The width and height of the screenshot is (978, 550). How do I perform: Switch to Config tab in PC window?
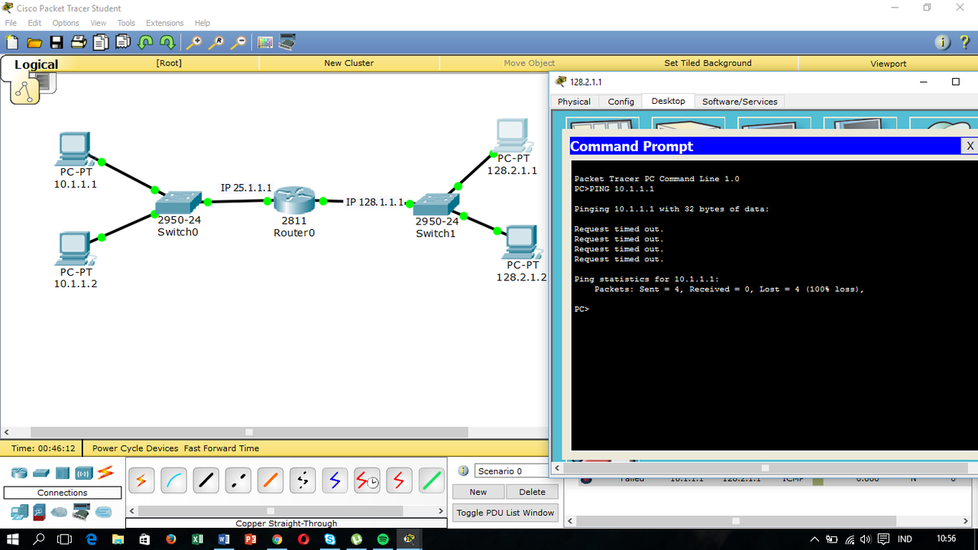[621, 102]
